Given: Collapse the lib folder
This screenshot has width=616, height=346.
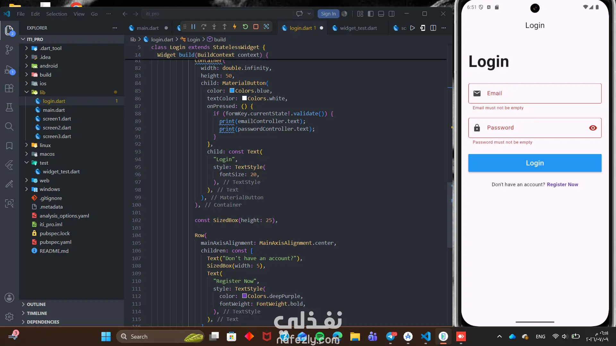Looking at the screenshot, I should [x=27, y=92].
